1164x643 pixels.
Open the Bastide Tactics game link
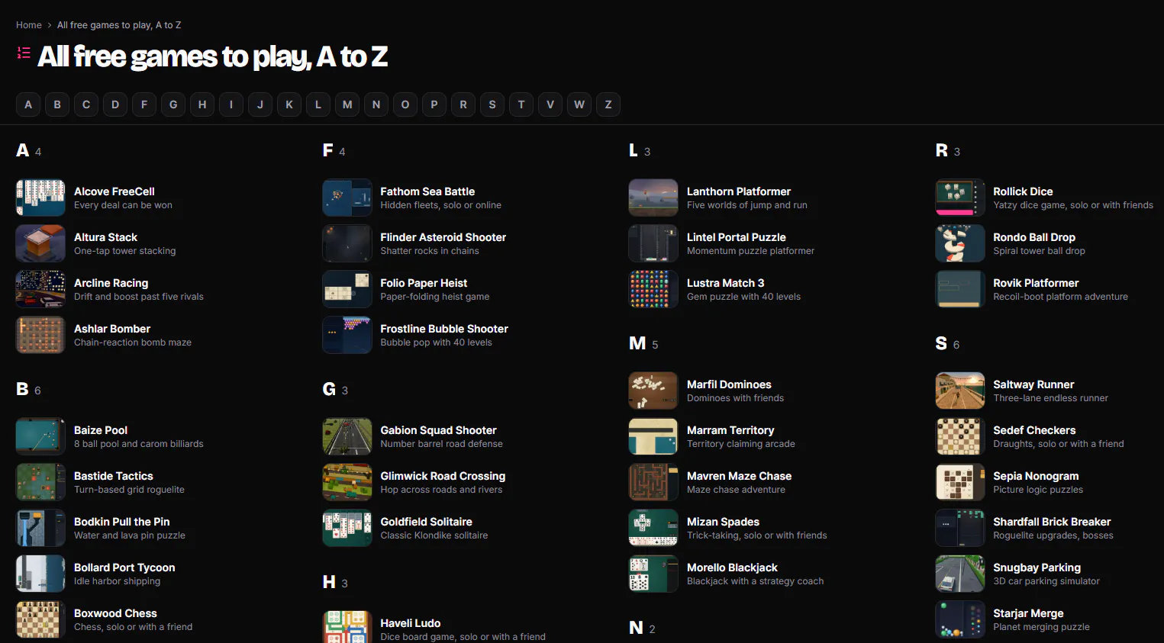point(114,476)
